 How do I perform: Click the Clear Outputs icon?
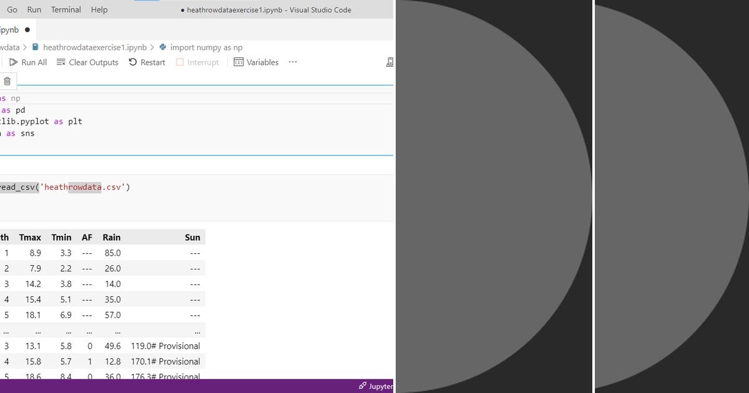click(x=61, y=62)
